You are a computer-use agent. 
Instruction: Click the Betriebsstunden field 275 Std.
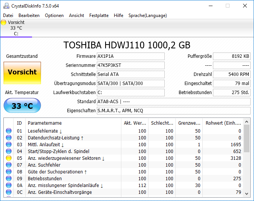point(232,93)
